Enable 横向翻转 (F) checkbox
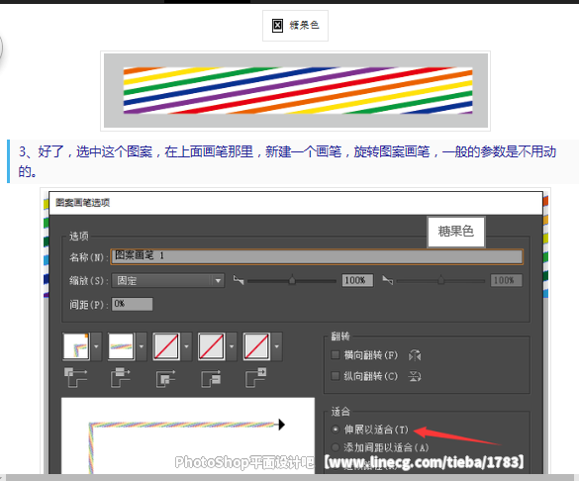The width and height of the screenshot is (579, 481). click(x=336, y=355)
